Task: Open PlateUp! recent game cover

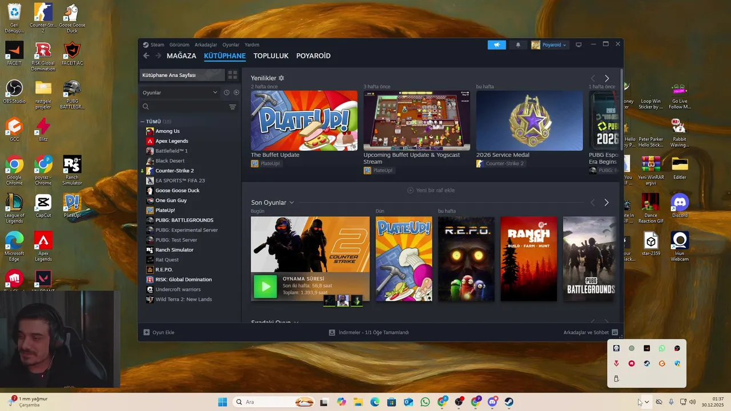Action: coord(404,259)
